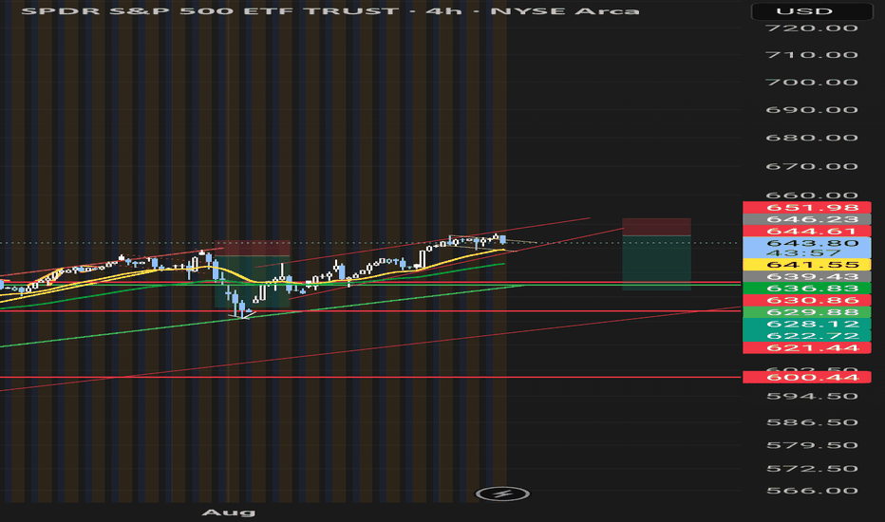This screenshot has height=522, width=885.
Task: Select the 639.43 gray price label
Action: click(806, 276)
